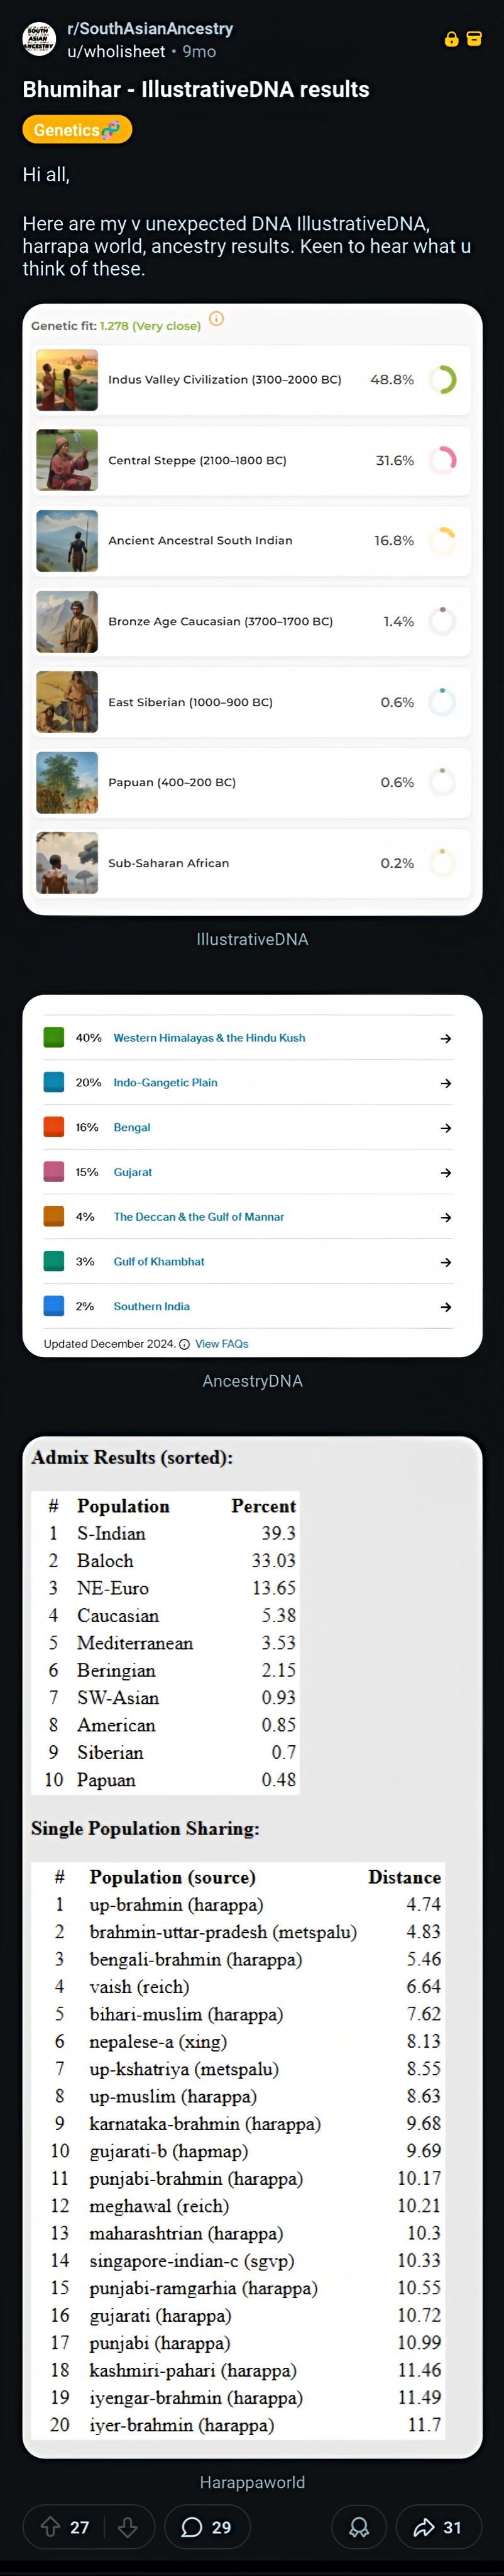Expand the Western Himalayas & Hindu Kush arrow
The width and height of the screenshot is (504, 2576).
click(x=446, y=1038)
